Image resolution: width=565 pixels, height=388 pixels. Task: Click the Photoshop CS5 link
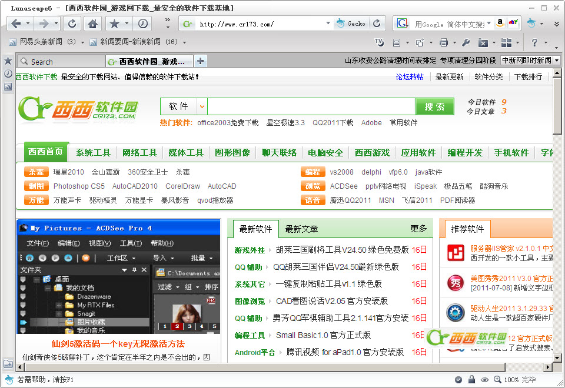point(79,186)
